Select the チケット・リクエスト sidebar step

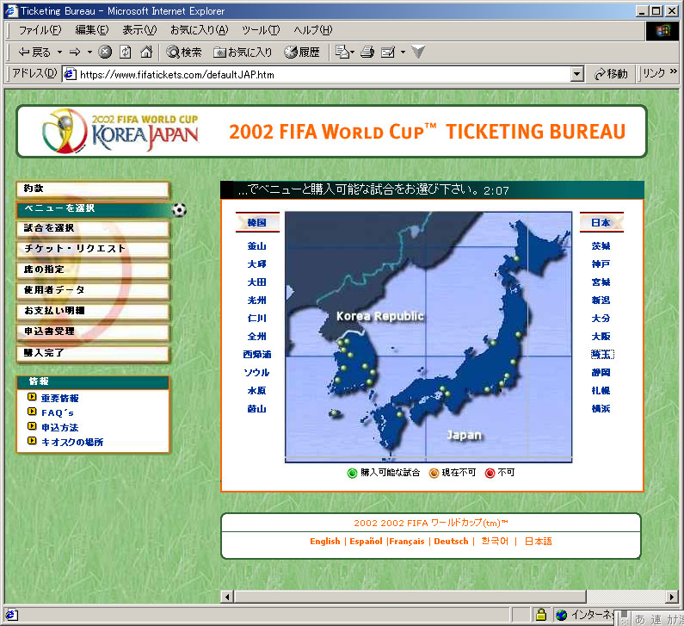92,249
